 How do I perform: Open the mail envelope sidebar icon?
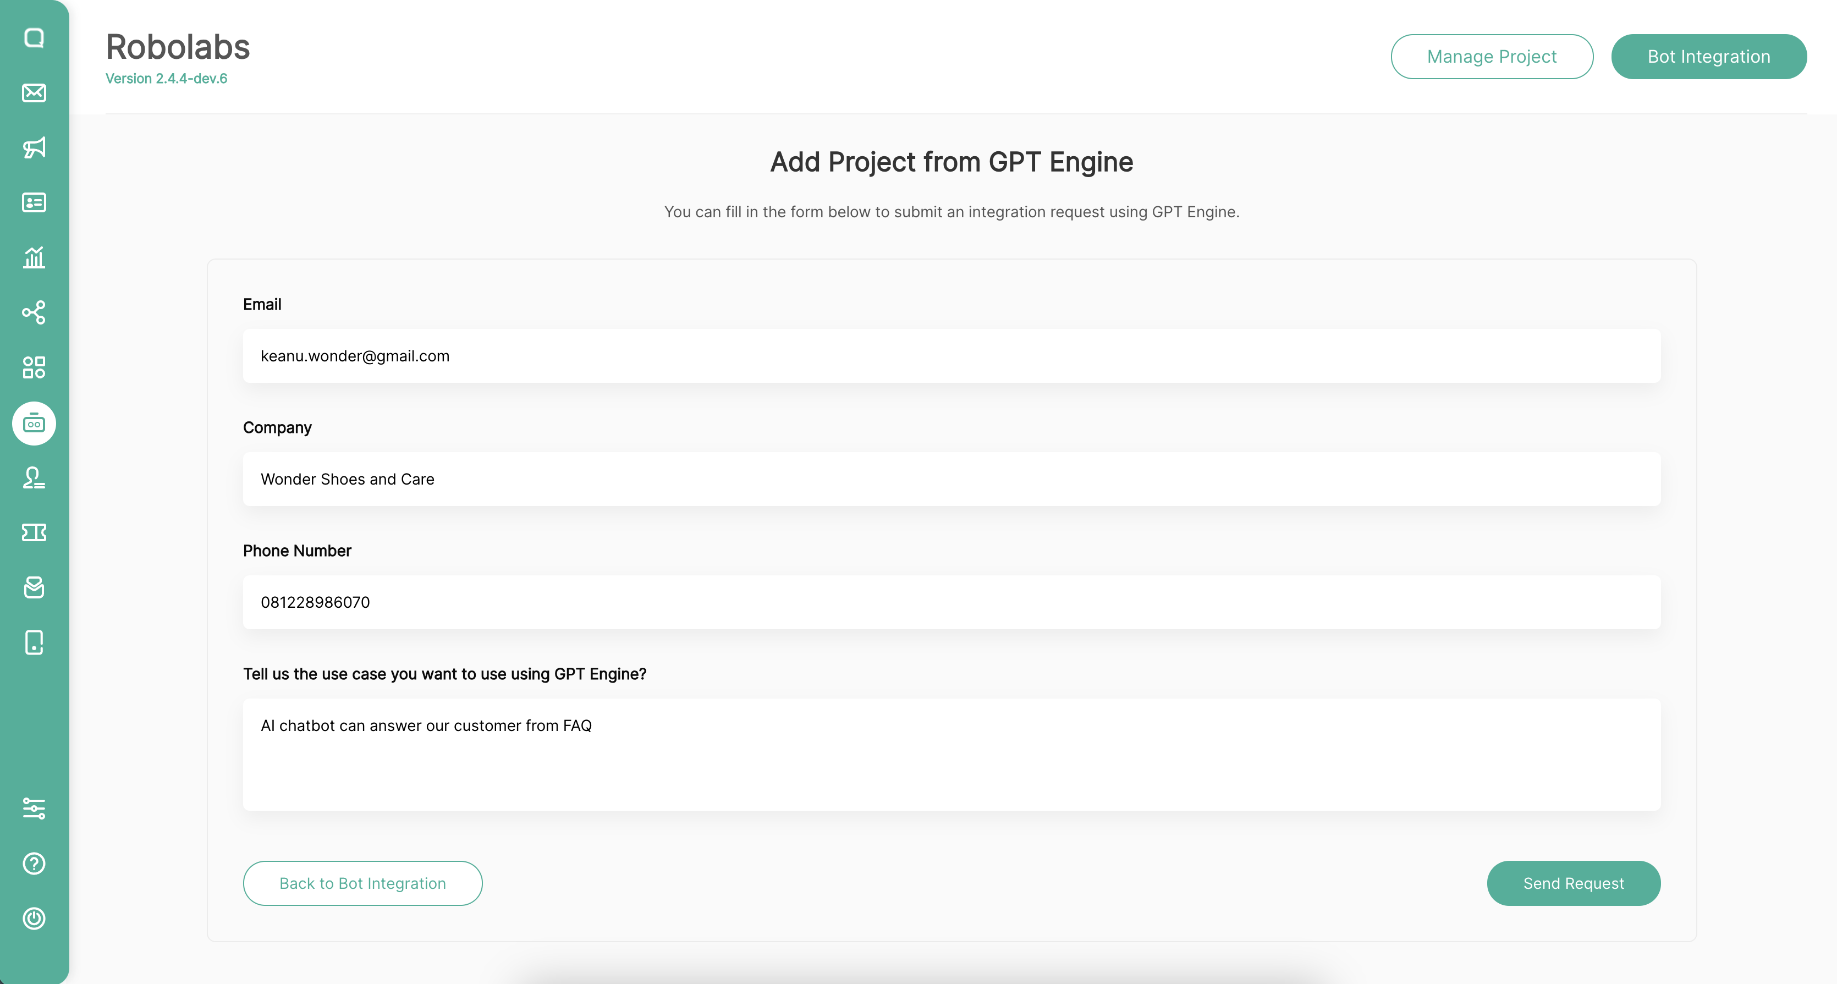[x=34, y=93]
